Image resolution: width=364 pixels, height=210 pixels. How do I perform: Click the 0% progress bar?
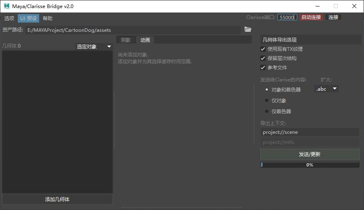(310, 165)
